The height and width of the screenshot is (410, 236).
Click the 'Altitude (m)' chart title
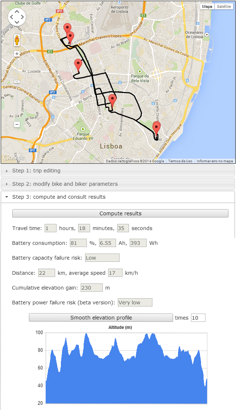coord(120,327)
